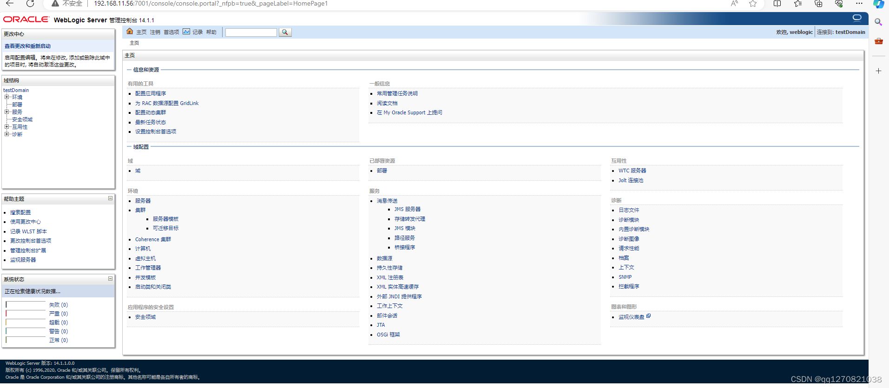The height and width of the screenshot is (388, 889).
Task: Open 记录 WLST 脚本 help topic
Action: [x=28, y=231]
